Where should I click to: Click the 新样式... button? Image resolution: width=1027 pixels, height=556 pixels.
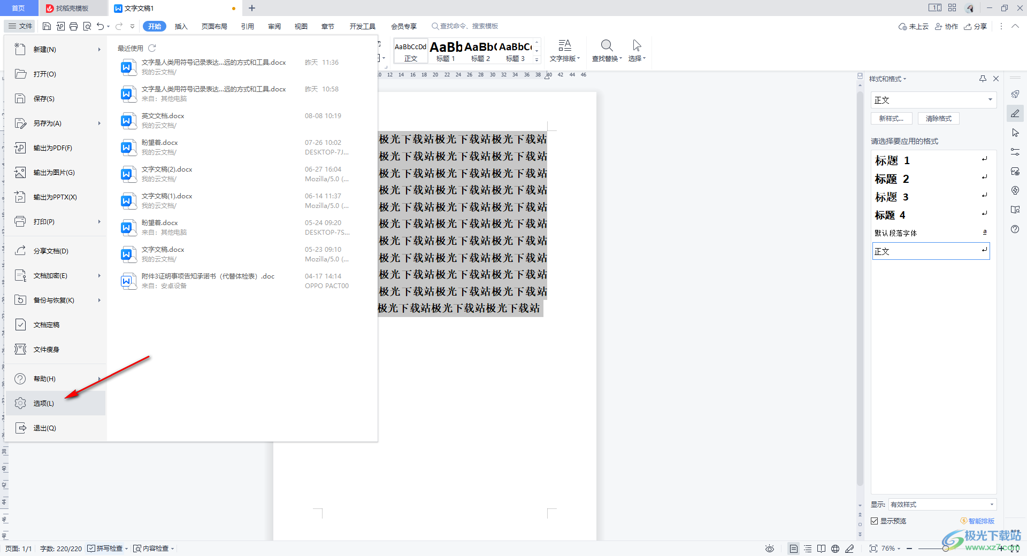[891, 119]
